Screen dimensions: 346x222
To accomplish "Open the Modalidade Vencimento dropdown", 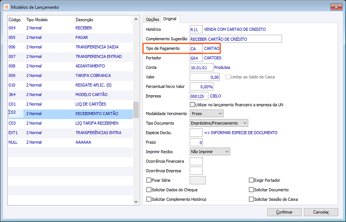I will (x=207, y=113).
